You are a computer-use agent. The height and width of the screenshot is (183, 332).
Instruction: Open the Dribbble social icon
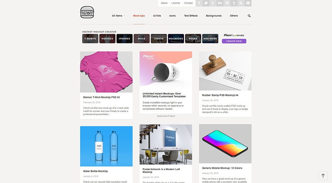click(227, 3)
